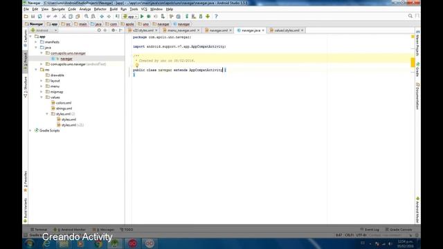Open the Terminal tool window
443x249 pixels.
click(x=39, y=230)
